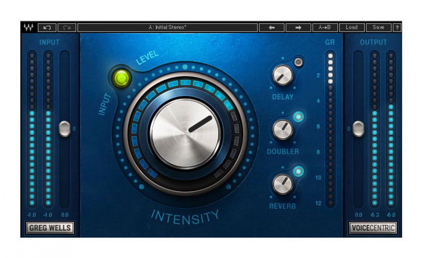Click the GR meter label

pyautogui.click(x=330, y=42)
